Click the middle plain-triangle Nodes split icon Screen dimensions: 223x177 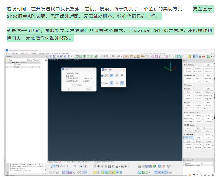(x=117, y=83)
